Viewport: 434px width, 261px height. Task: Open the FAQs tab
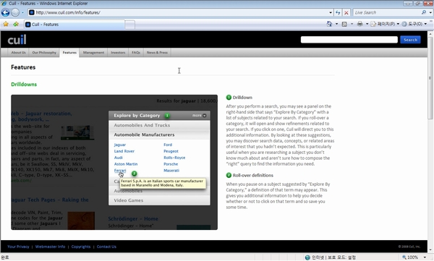pyautogui.click(x=136, y=53)
